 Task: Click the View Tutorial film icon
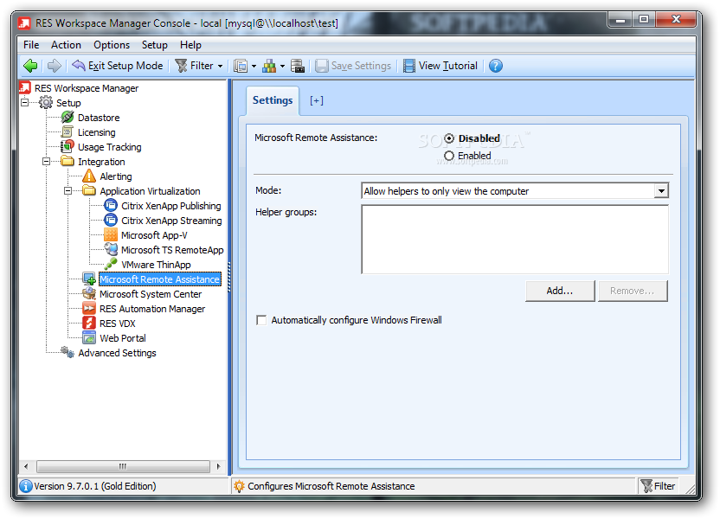click(409, 66)
